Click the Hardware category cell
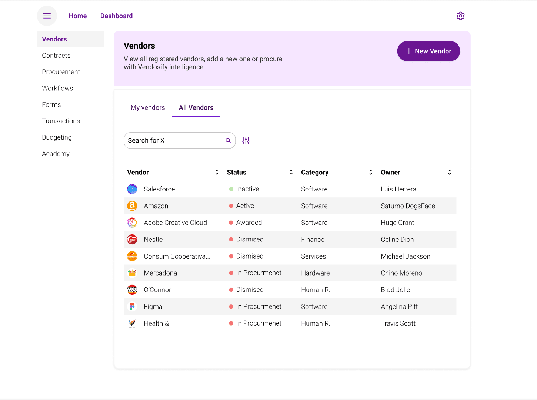Screen dimensions: 537x400 [x=315, y=273]
